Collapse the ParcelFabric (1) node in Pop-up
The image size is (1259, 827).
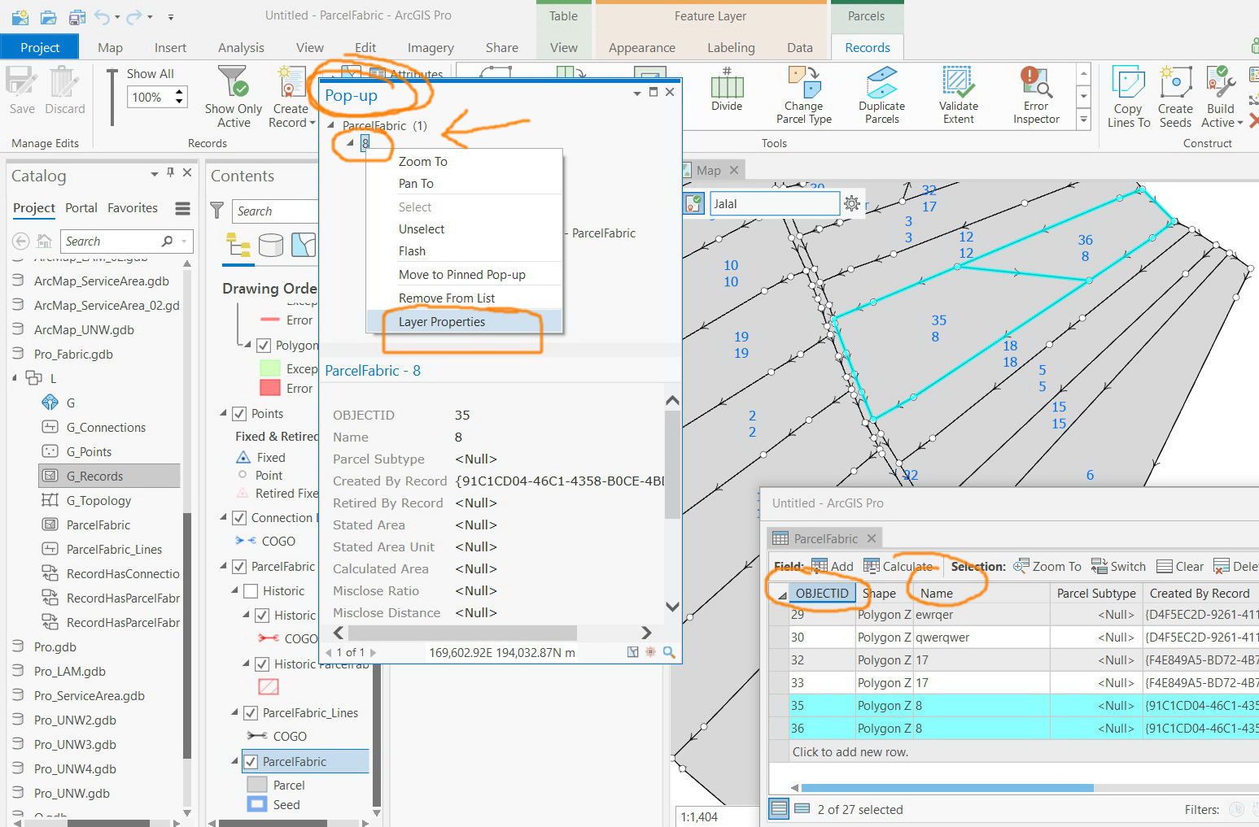click(x=331, y=126)
